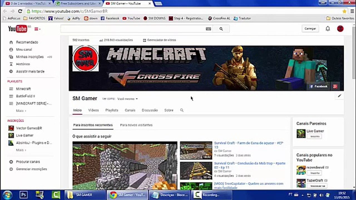
Task: Click the Carregar upload button
Action: [310, 29]
